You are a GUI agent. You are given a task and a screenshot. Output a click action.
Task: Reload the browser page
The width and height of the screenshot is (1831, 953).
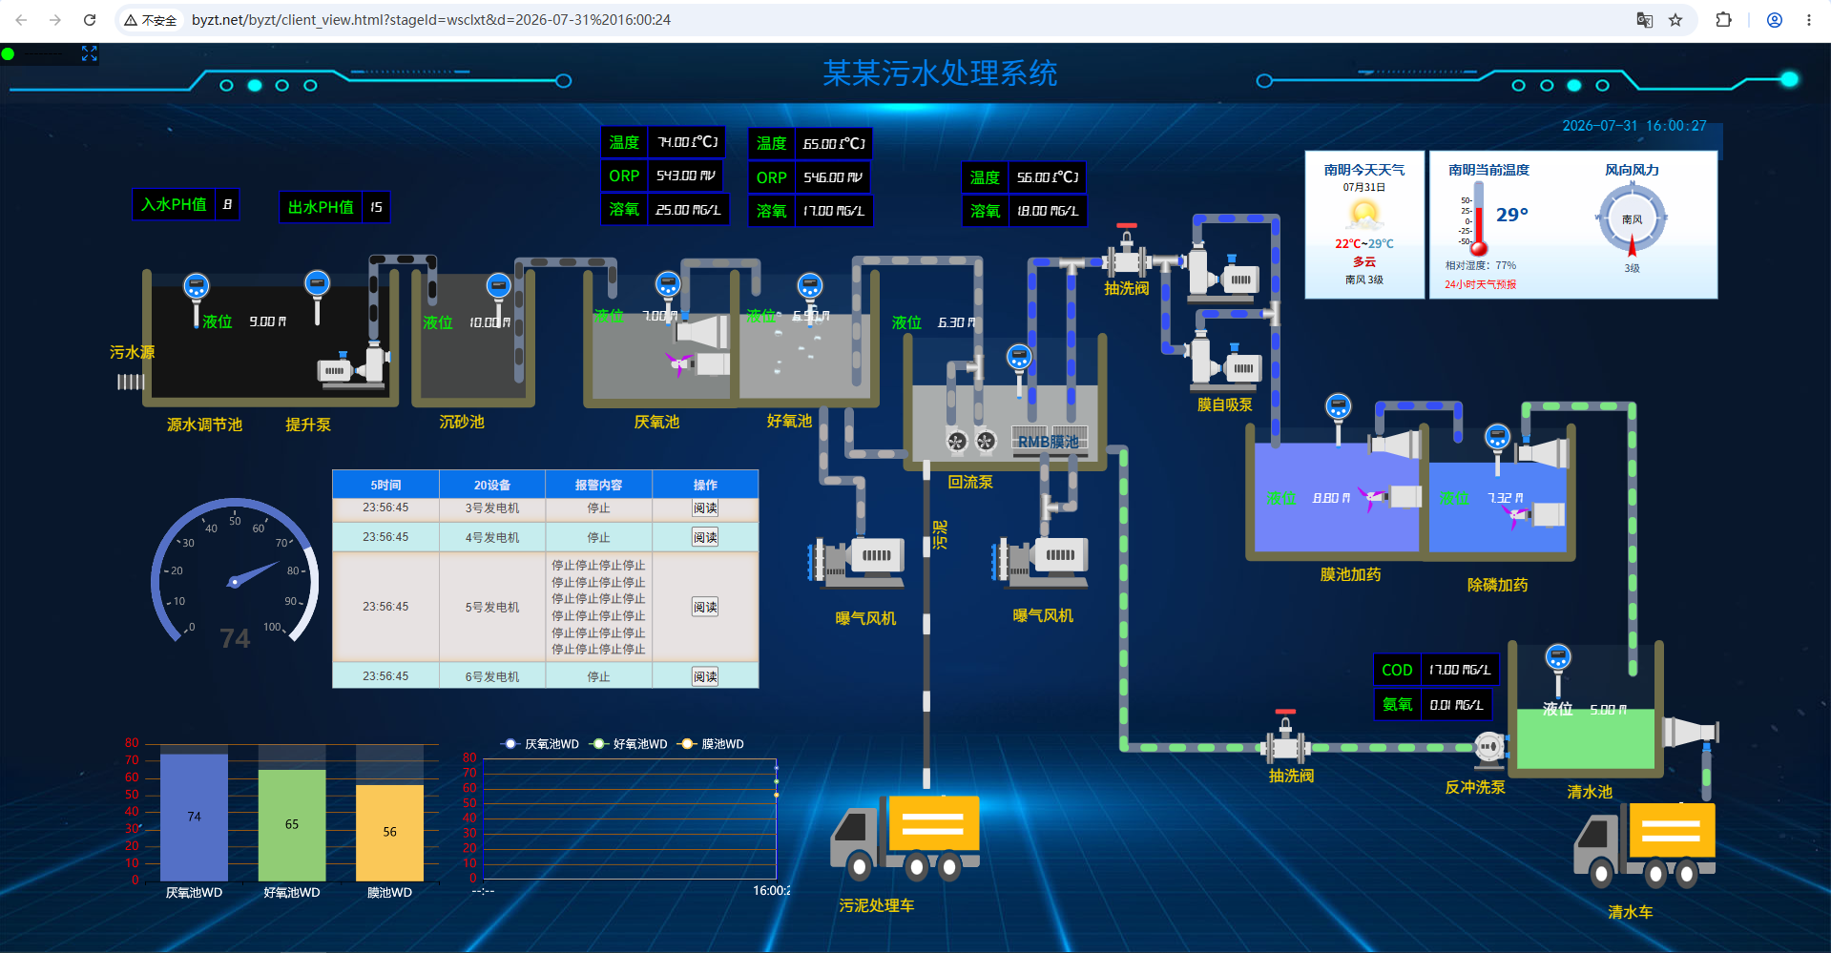pyautogui.click(x=90, y=20)
